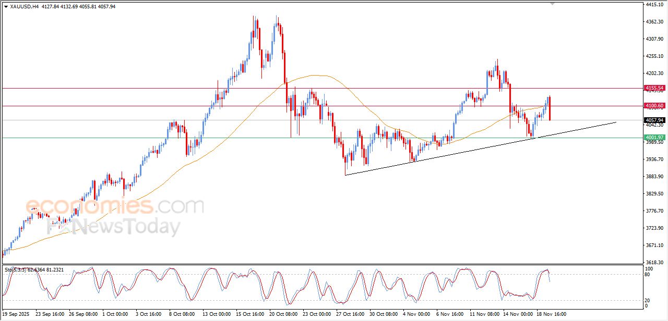
Task: Click the grey chart shift marker at top
Action: pyautogui.click(x=552, y=4)
